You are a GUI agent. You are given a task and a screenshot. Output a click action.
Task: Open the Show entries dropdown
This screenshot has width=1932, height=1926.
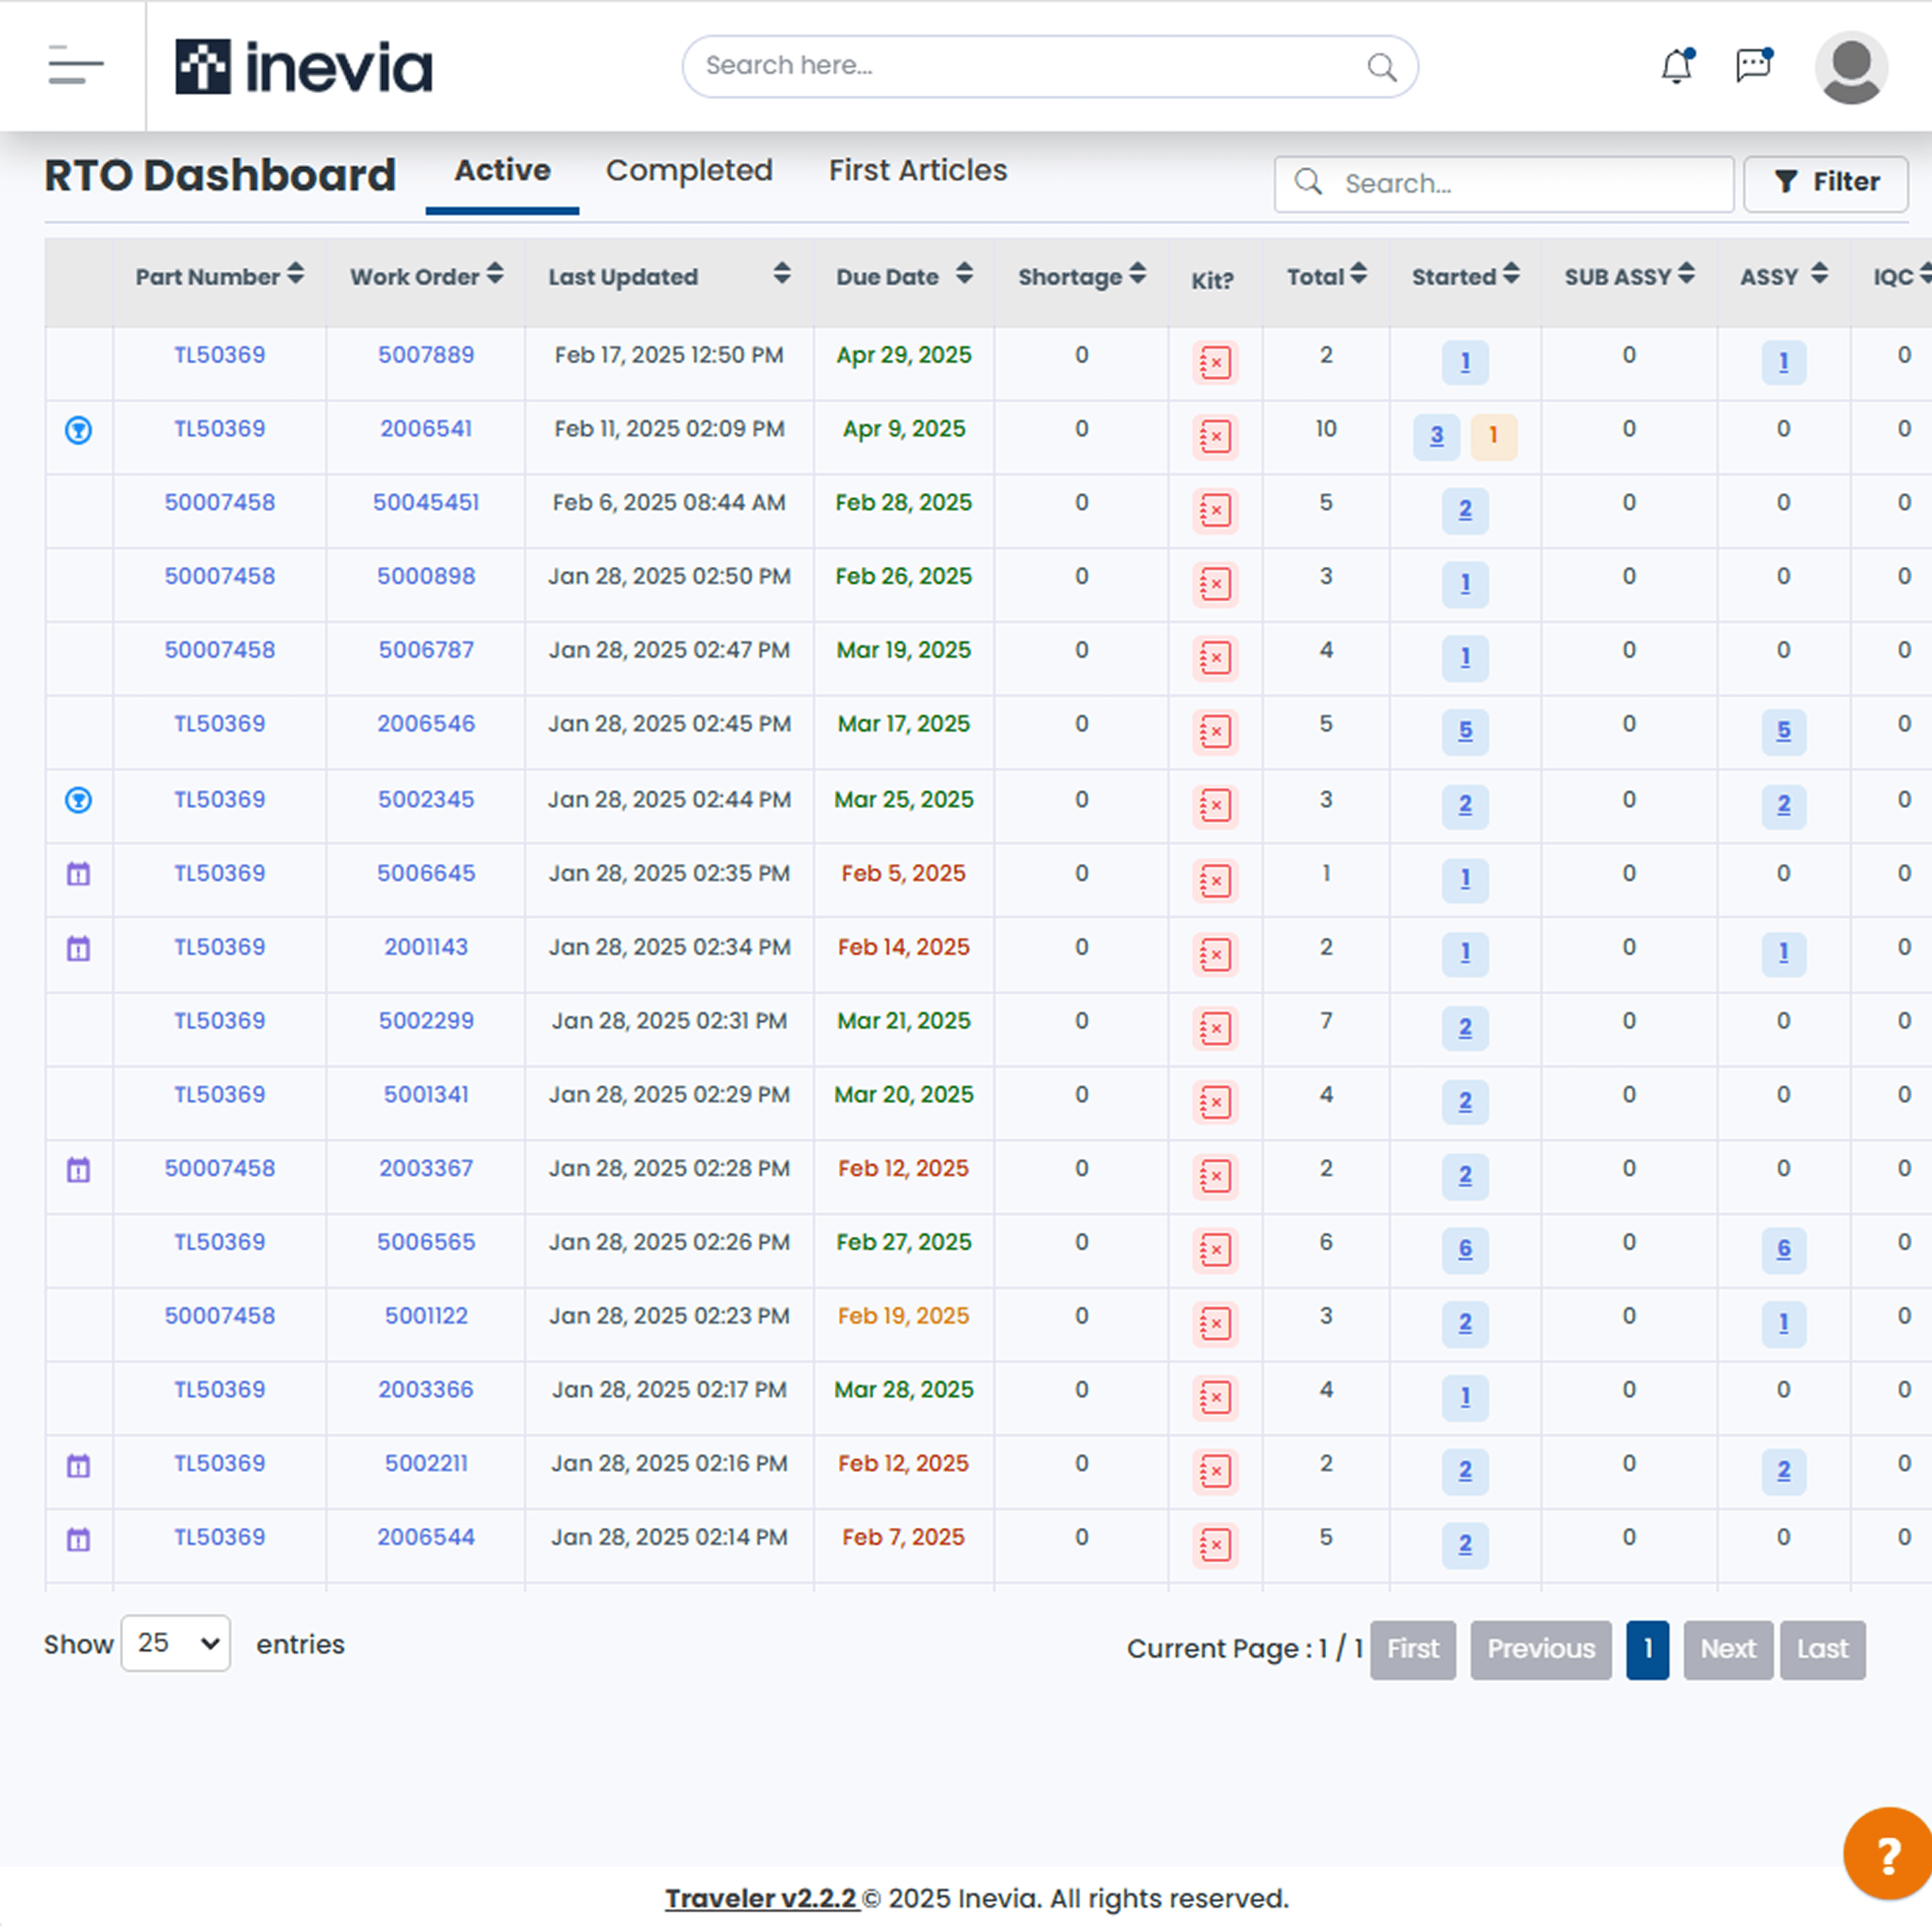pyautogui.click(x=176, y=1643)
